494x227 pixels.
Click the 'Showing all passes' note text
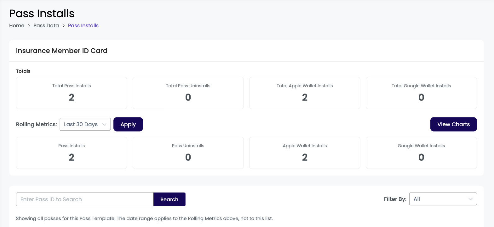point(144,218)
